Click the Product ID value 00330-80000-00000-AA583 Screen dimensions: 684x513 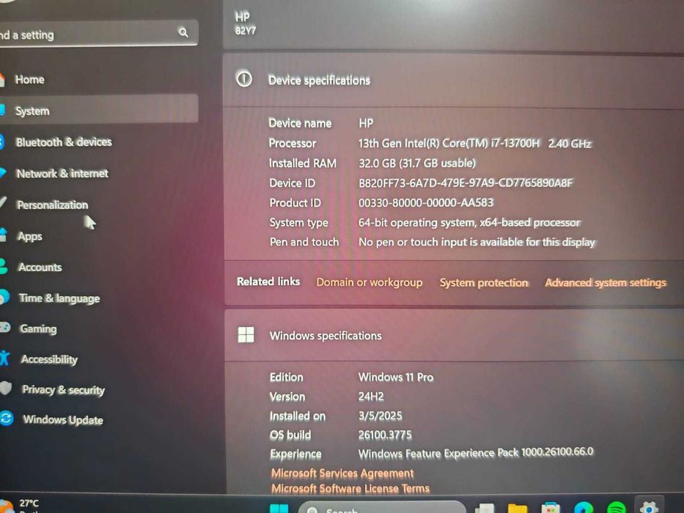point(426,202)
